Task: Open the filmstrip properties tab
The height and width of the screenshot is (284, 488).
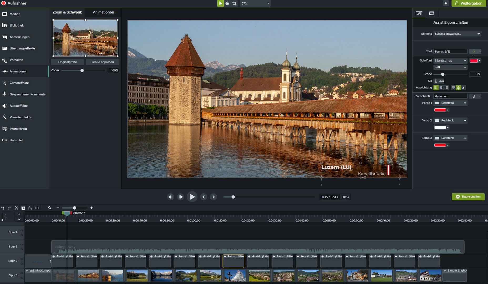Action: click(x=432, y=13)
